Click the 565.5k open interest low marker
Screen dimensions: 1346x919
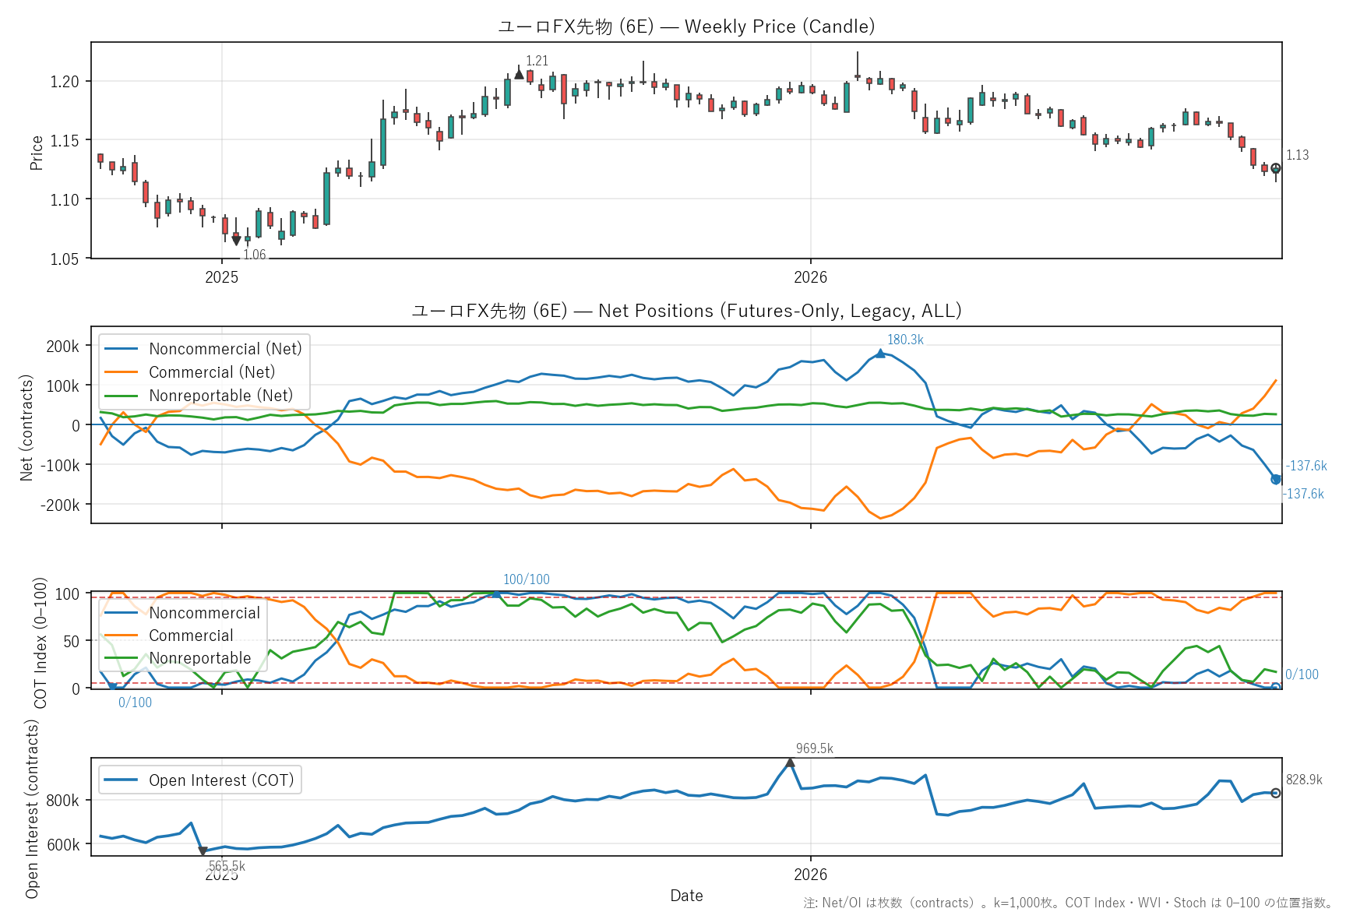pyautogui.click(x=203, y=851)
